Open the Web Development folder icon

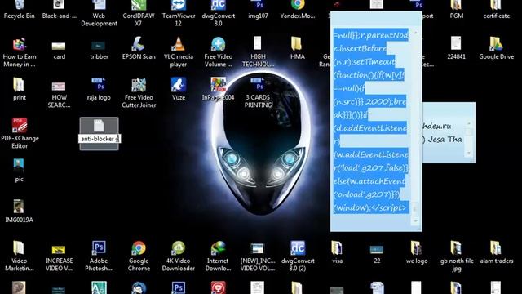tap(99, 13)
